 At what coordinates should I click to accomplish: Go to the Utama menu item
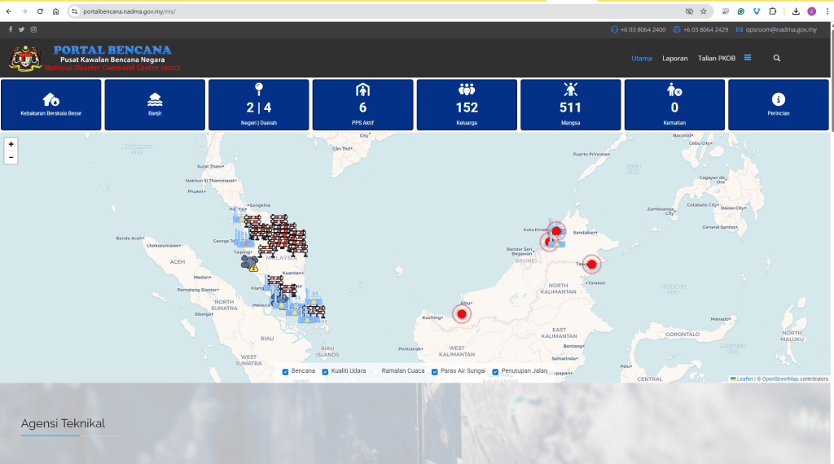coord(642,59)
